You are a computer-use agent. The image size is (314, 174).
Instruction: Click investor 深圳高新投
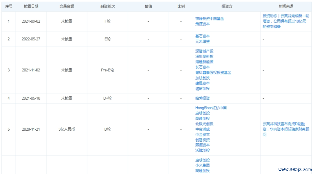pos(204,56)
